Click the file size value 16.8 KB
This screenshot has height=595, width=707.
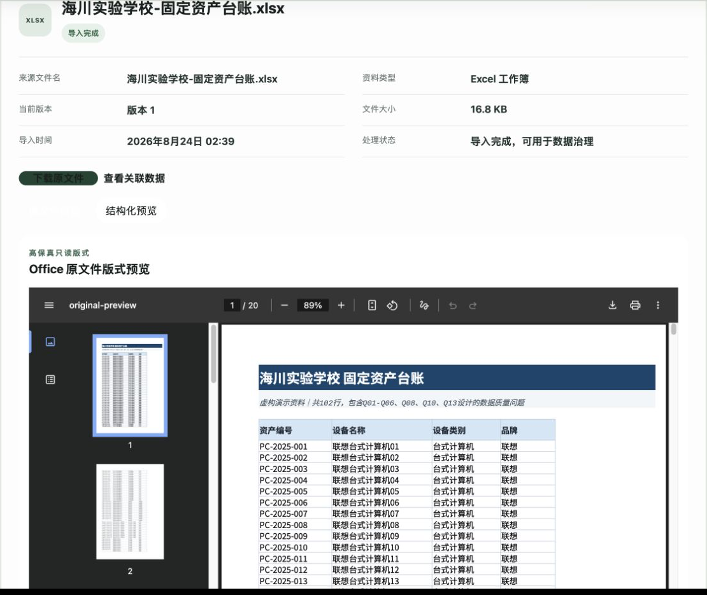coord(489,109)
